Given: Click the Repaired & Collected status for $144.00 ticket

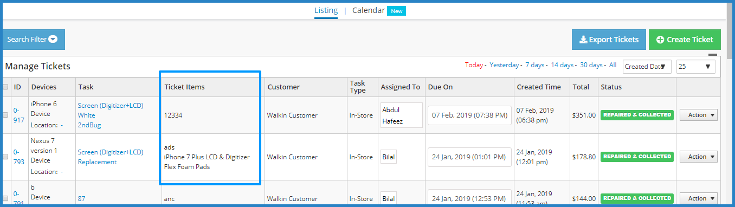Looking at the screenshot, I should tap(637, 198).
